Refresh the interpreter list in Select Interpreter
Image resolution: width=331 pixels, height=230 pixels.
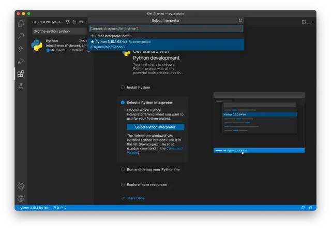240,21
